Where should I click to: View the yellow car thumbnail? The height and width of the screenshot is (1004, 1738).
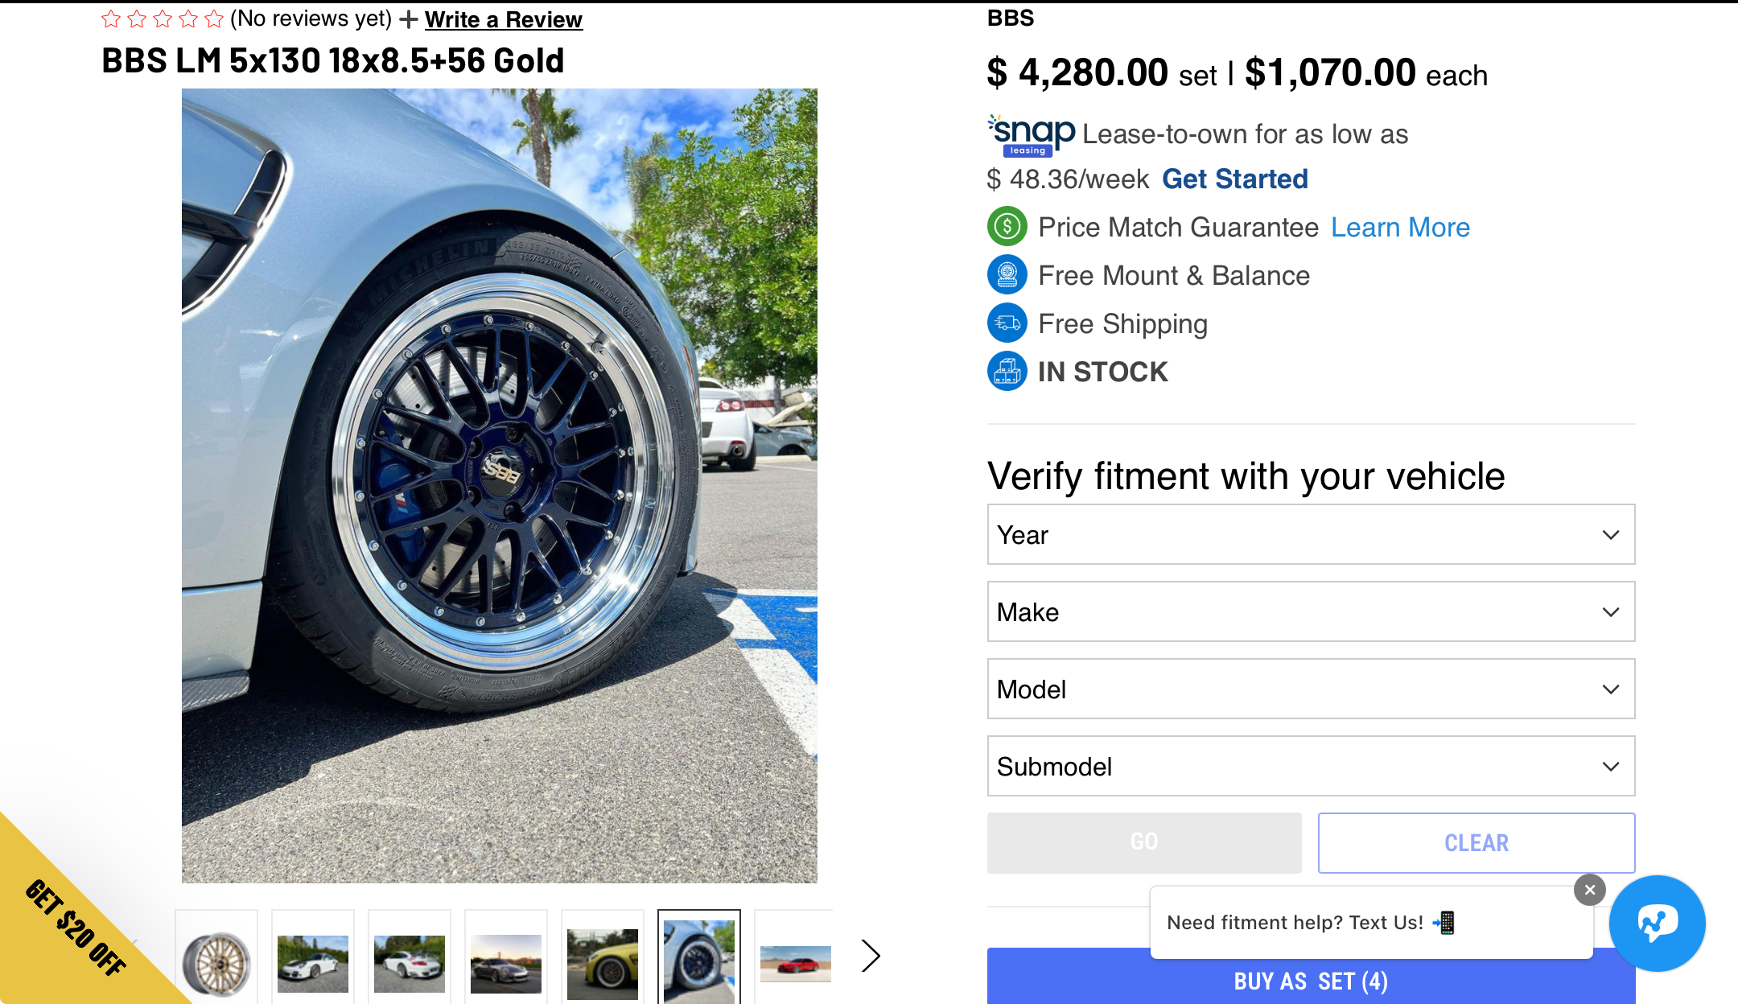[x=603, y=962]
